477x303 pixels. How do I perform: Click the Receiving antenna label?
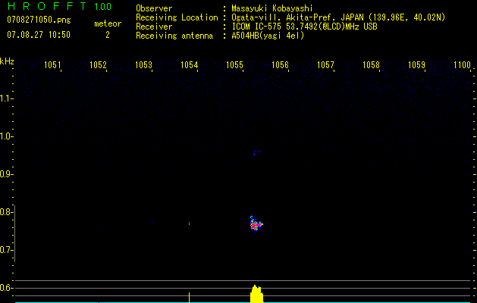(174, 36)
